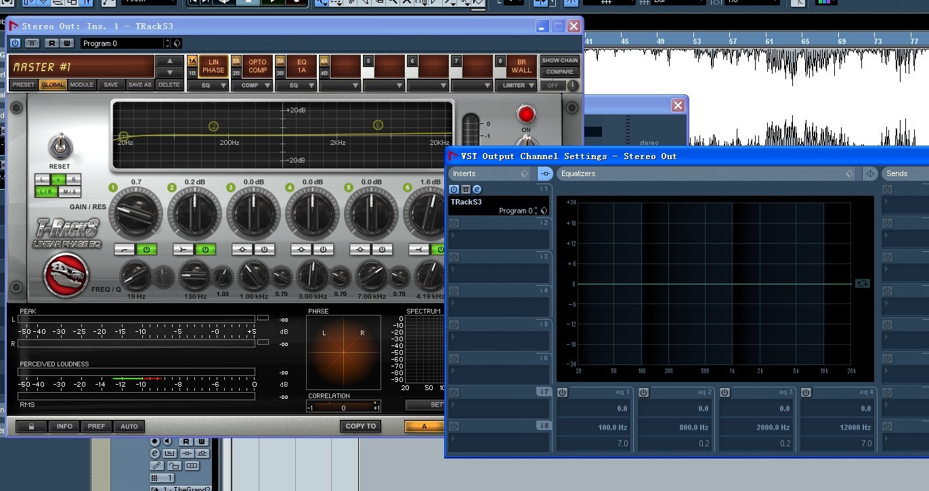Toggle band 2 power button
This screenshot has height=491, width=929.
(205, 249)
